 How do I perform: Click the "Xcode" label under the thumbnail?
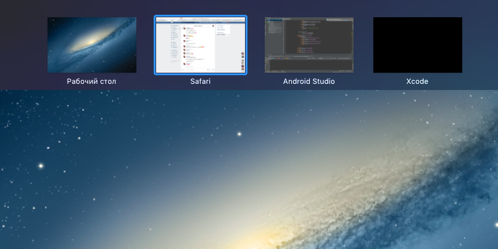pyautogui.click(x=417, y=81)
